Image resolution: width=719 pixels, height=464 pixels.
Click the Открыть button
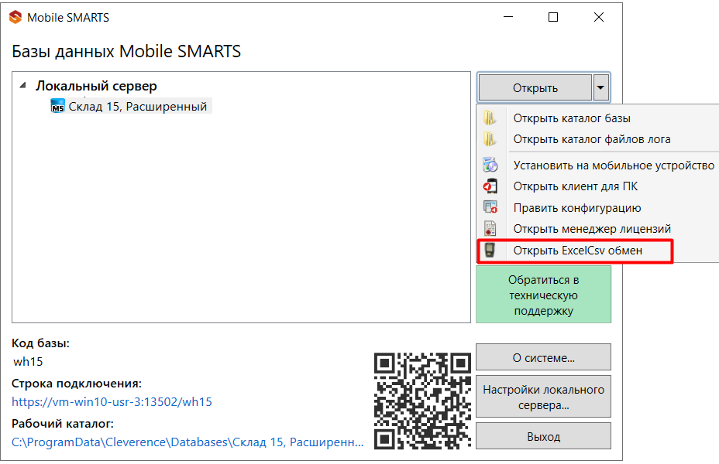pos(535,87)
